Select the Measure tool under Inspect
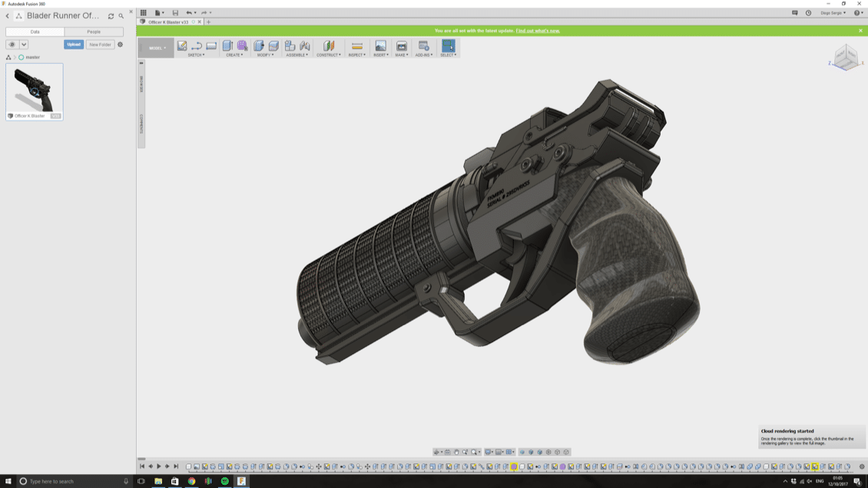Image resolution: width=868 pixels, height=488 pixels. (x=357, y=46)
